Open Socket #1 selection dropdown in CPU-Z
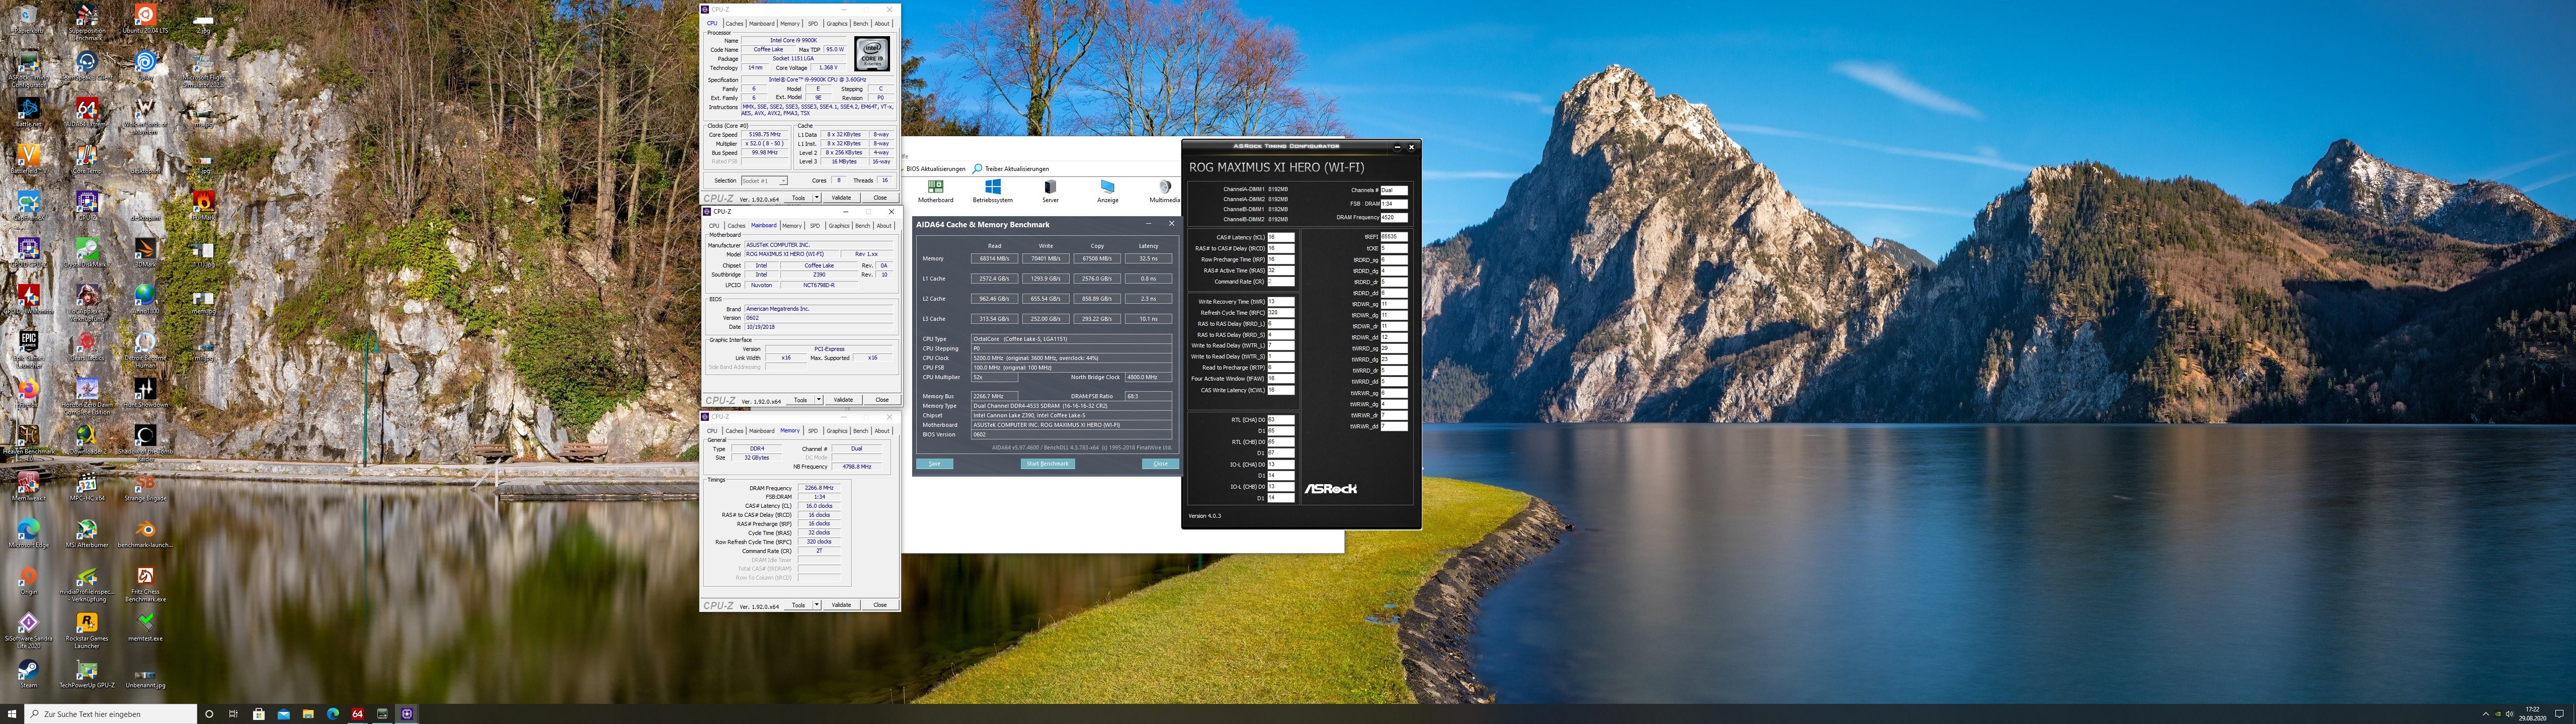Screen dimensions: 2576x724 764,181
